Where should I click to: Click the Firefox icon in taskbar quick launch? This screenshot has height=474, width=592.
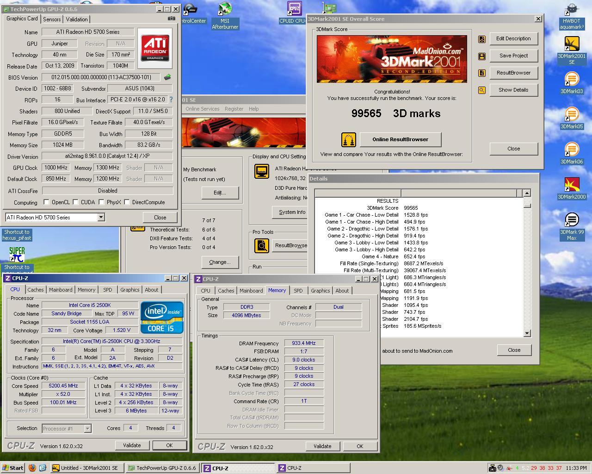(32, 468)
